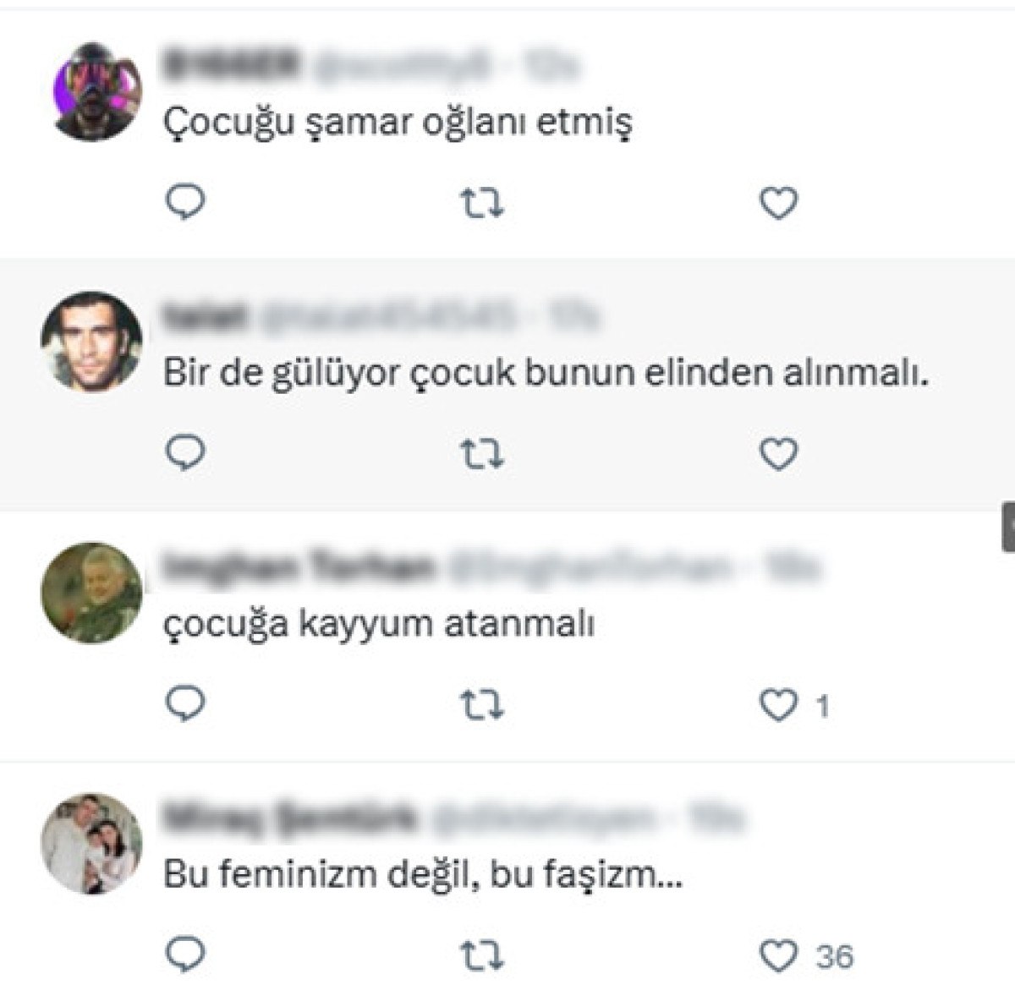Like the tweet with 36 likes
Viewport: 1015px width, 1001px height.
tap(778, 955)
